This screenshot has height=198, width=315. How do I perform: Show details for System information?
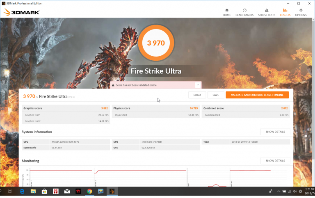click(275, 132)
